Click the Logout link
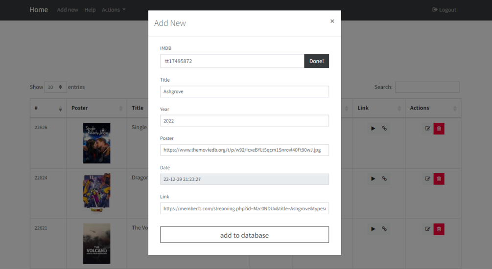Image resolution: width=492 pixels, height=269 pixels. (444, 10)
